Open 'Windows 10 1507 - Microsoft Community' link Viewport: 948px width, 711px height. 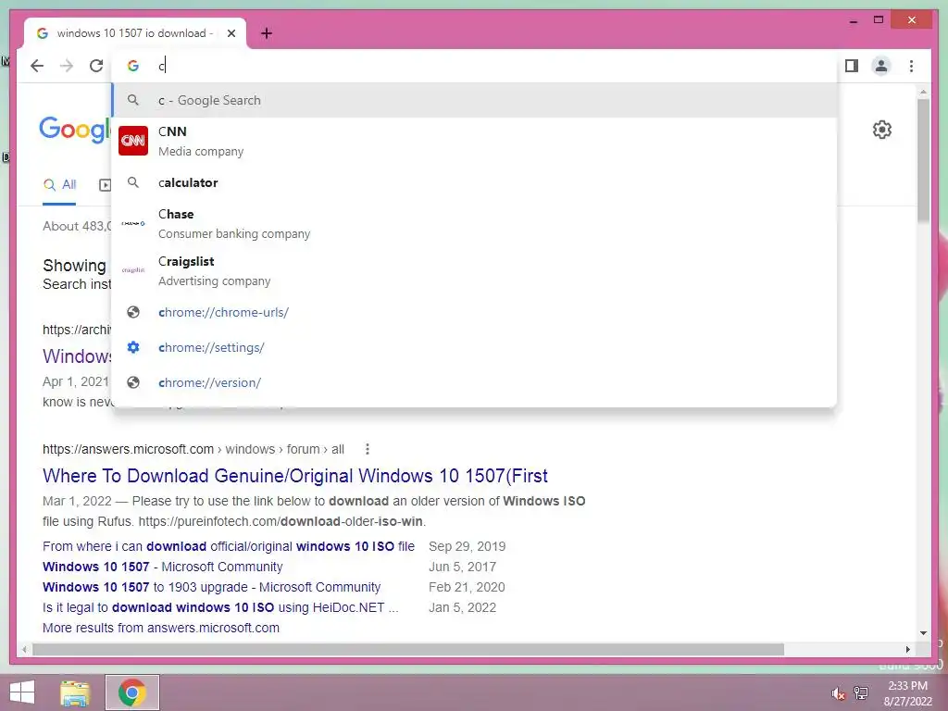(x=163, y=568)
